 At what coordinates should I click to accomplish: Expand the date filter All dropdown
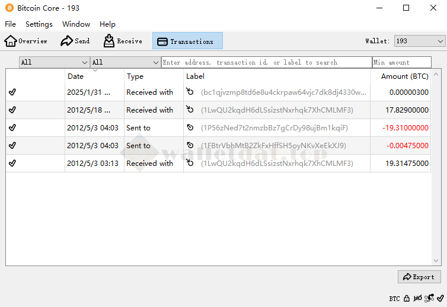click(54, 62)
